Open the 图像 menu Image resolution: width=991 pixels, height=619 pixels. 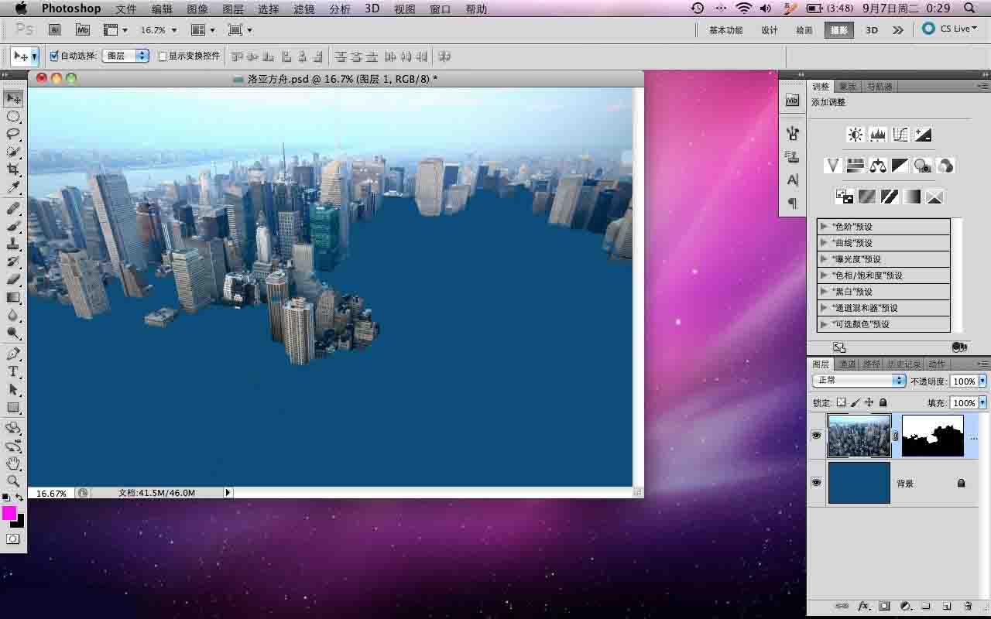(197, 9)
